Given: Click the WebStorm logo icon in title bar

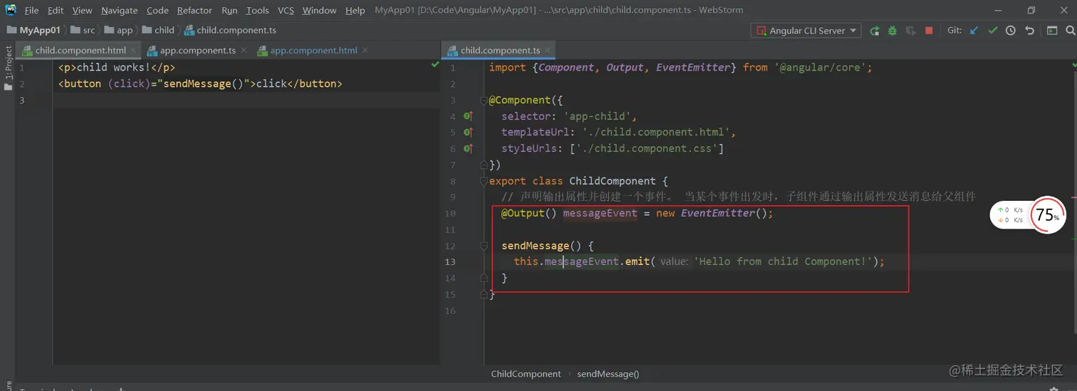Looking at the screenshot, I should coord(11,10).
